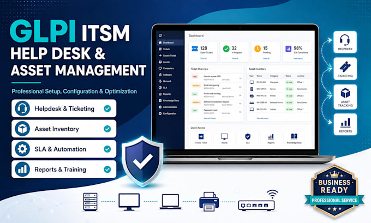The width and height of the screenshot is (371, 223).
Task: Click the checkmark on SLA & Automation card
Action: [x=107, y=149]
